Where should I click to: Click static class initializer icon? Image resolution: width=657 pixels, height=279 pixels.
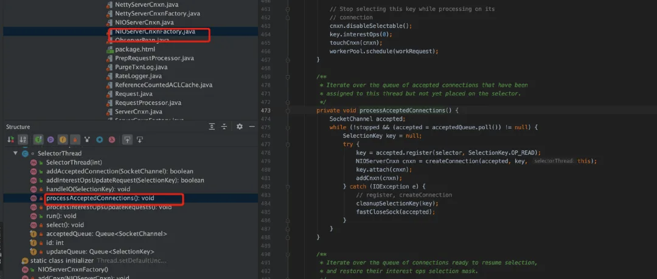pyautogui.click(x=25, y=261)
